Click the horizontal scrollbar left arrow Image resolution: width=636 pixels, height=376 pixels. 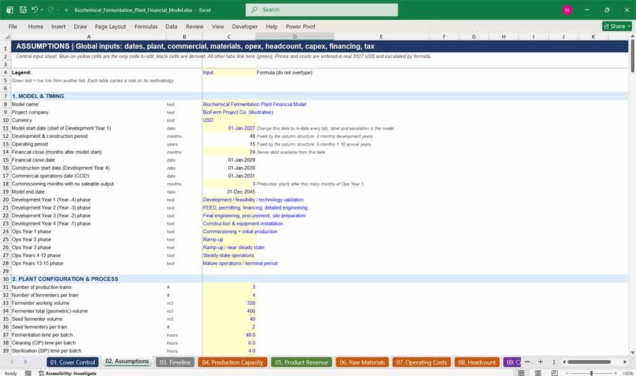coord(563,362)
